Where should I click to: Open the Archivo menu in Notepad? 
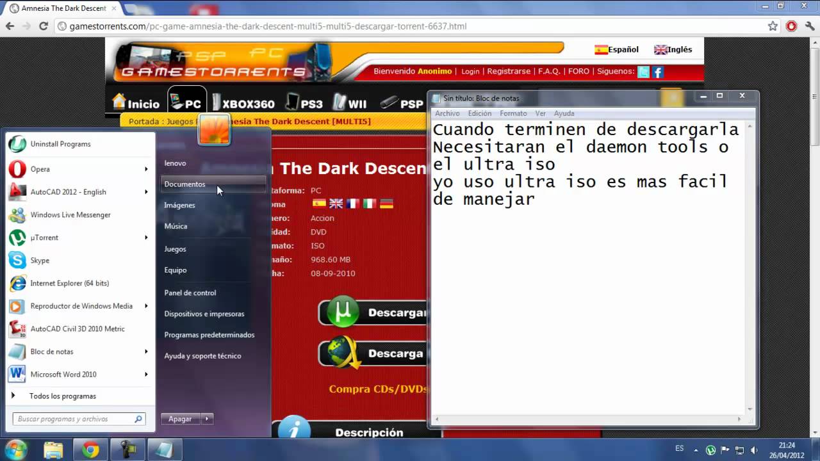point(447,113)
